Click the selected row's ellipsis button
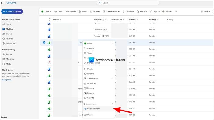 coord(81,42)
